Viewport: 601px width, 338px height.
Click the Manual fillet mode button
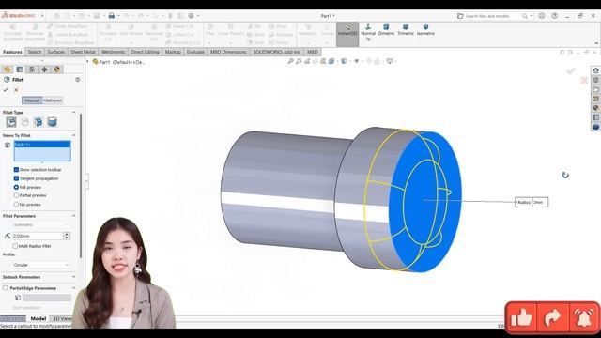pyautogui.click(x=32, y=100)
